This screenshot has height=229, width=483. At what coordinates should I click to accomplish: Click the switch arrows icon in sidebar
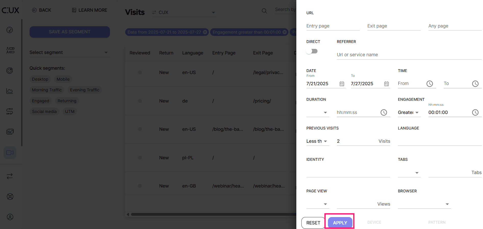10,176
